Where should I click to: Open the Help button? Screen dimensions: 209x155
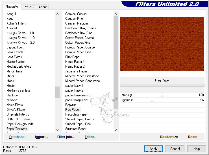(x=197, y=149)
